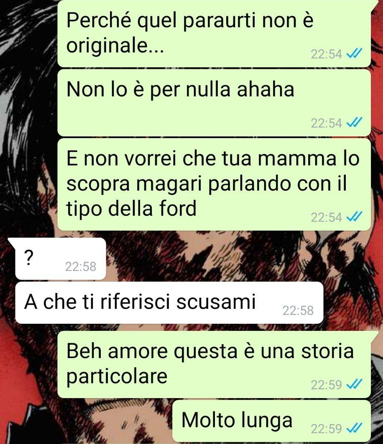
Task: Select the 'Perché quel paraurti non è originale' bubble
Action: tap(214, 33)
